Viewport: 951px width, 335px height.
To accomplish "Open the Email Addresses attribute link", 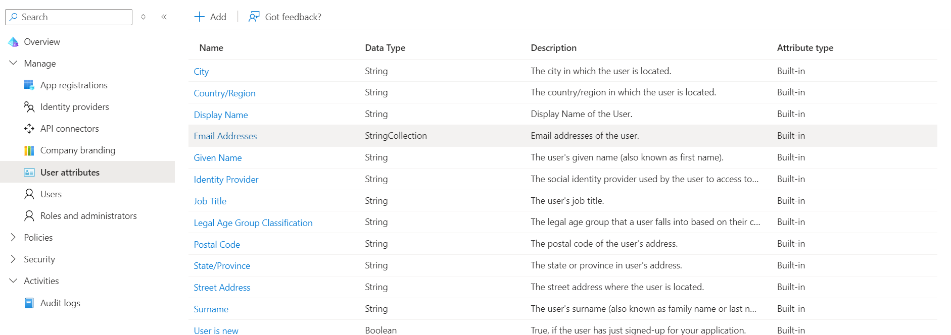I will click(225, 136).
